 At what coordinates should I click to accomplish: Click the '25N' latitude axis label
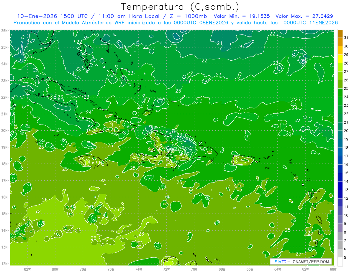pyautogui.click(x=5, y=47)
